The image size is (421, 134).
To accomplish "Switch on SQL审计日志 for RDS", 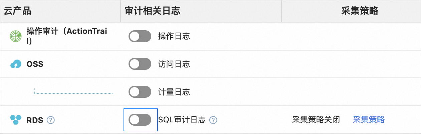I will click(x=140, y=120).
